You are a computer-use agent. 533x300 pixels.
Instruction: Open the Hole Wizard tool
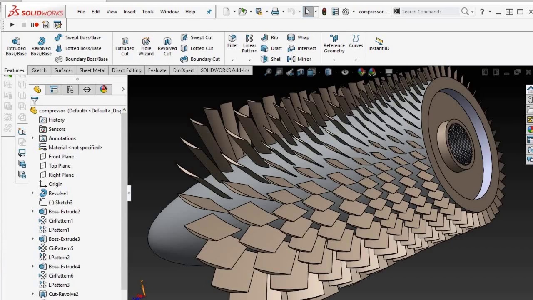(x=146, y=46)
